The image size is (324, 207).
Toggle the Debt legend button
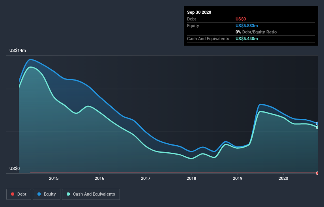19,194
